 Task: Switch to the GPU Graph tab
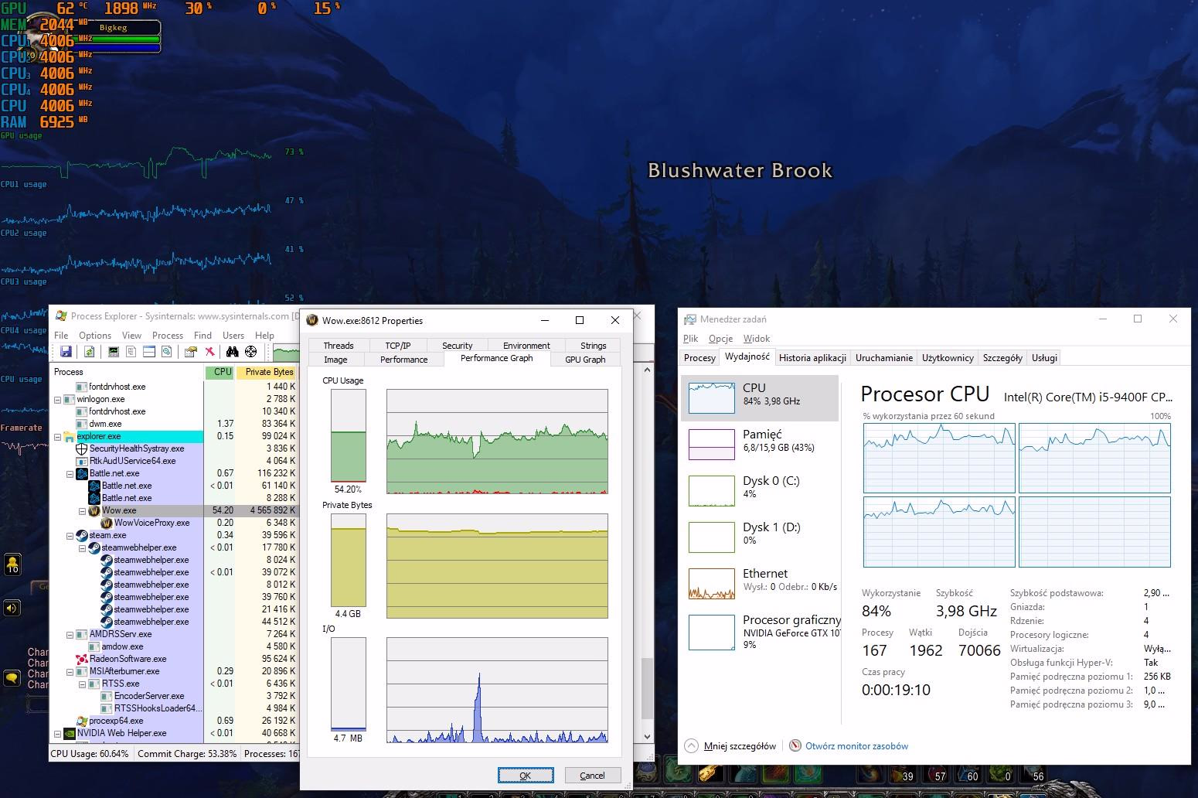[x=584, y=360]
